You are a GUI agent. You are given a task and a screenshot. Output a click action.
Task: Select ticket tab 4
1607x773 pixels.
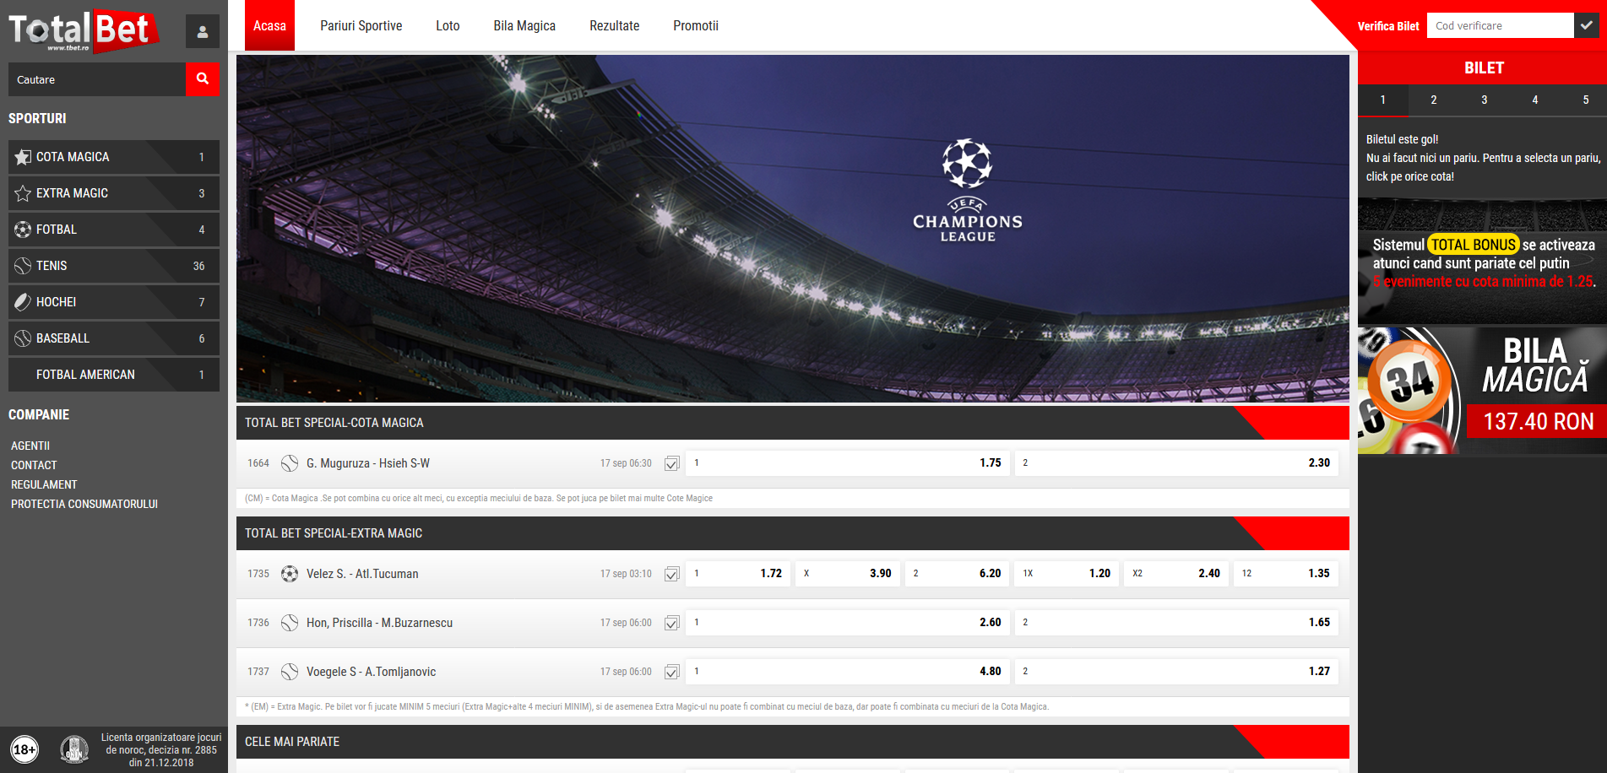pos(1534,100)
